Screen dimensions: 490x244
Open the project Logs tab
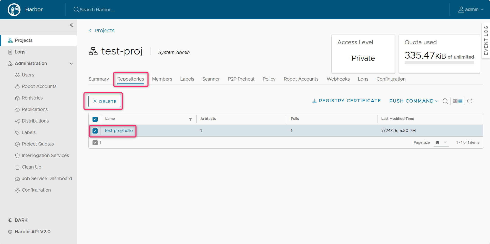tap(363, 79)
